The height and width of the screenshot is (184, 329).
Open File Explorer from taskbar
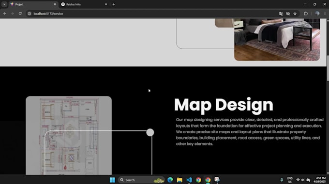(x=179, y=180)
